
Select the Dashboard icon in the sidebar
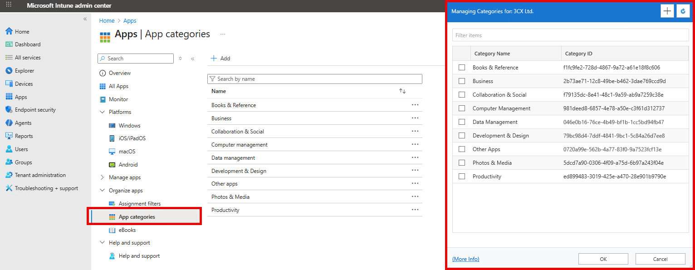(x=10, y=44)
